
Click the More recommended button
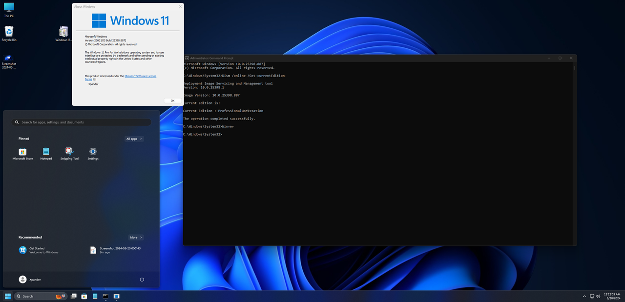[x=136, y=237]
